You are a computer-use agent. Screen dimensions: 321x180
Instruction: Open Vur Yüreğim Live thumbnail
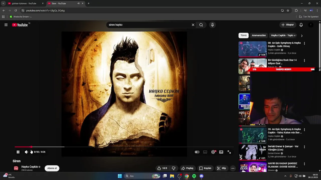point(253,152)
